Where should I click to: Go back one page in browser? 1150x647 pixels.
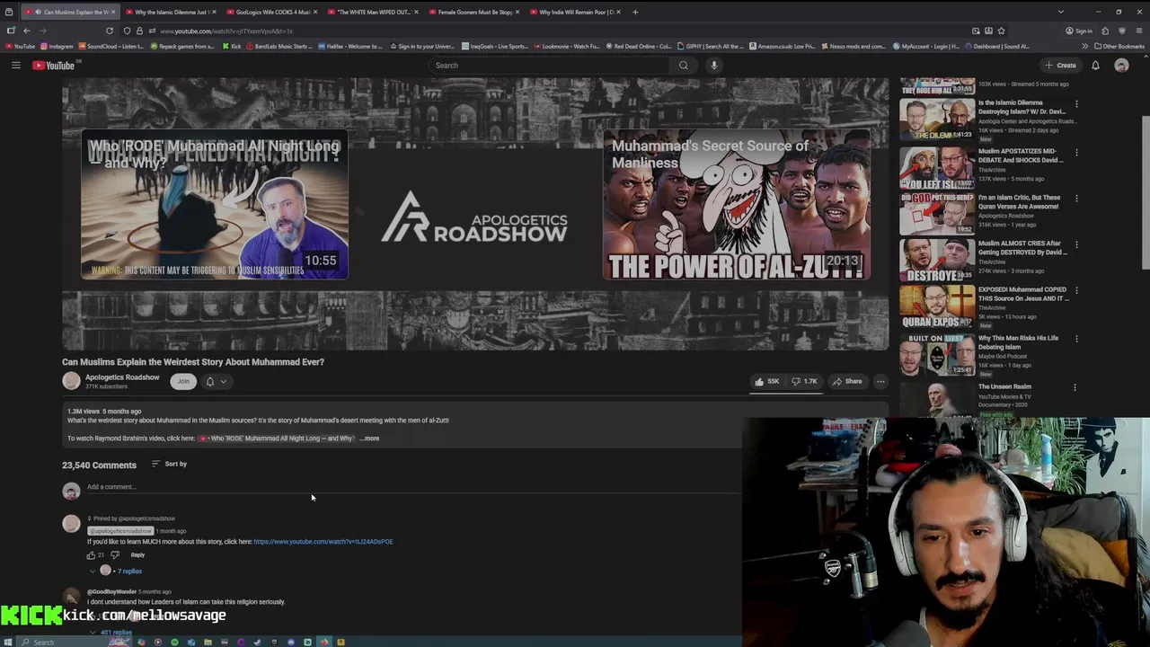coord(26,31)
